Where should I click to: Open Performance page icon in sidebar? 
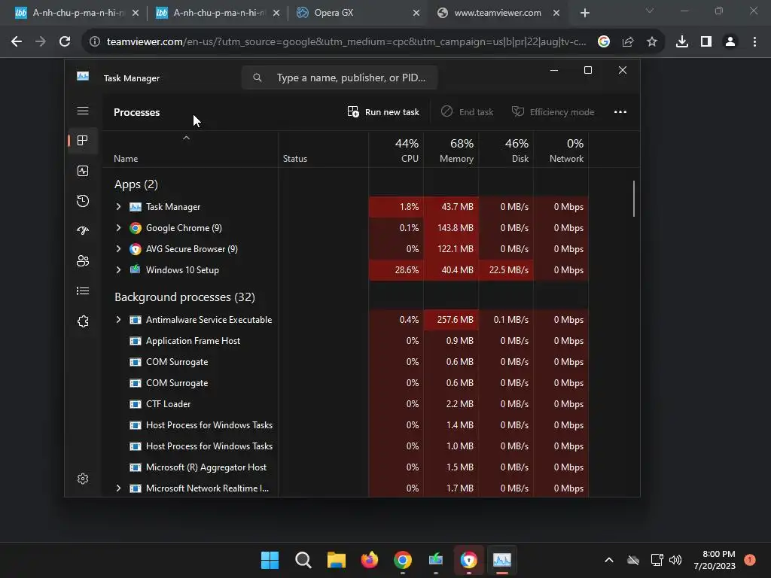pyautogui.click(x=83, y=171)
